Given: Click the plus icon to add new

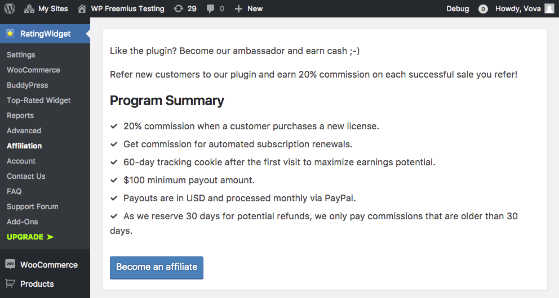Looking at the screenshot, I should (x=238, y=9).
